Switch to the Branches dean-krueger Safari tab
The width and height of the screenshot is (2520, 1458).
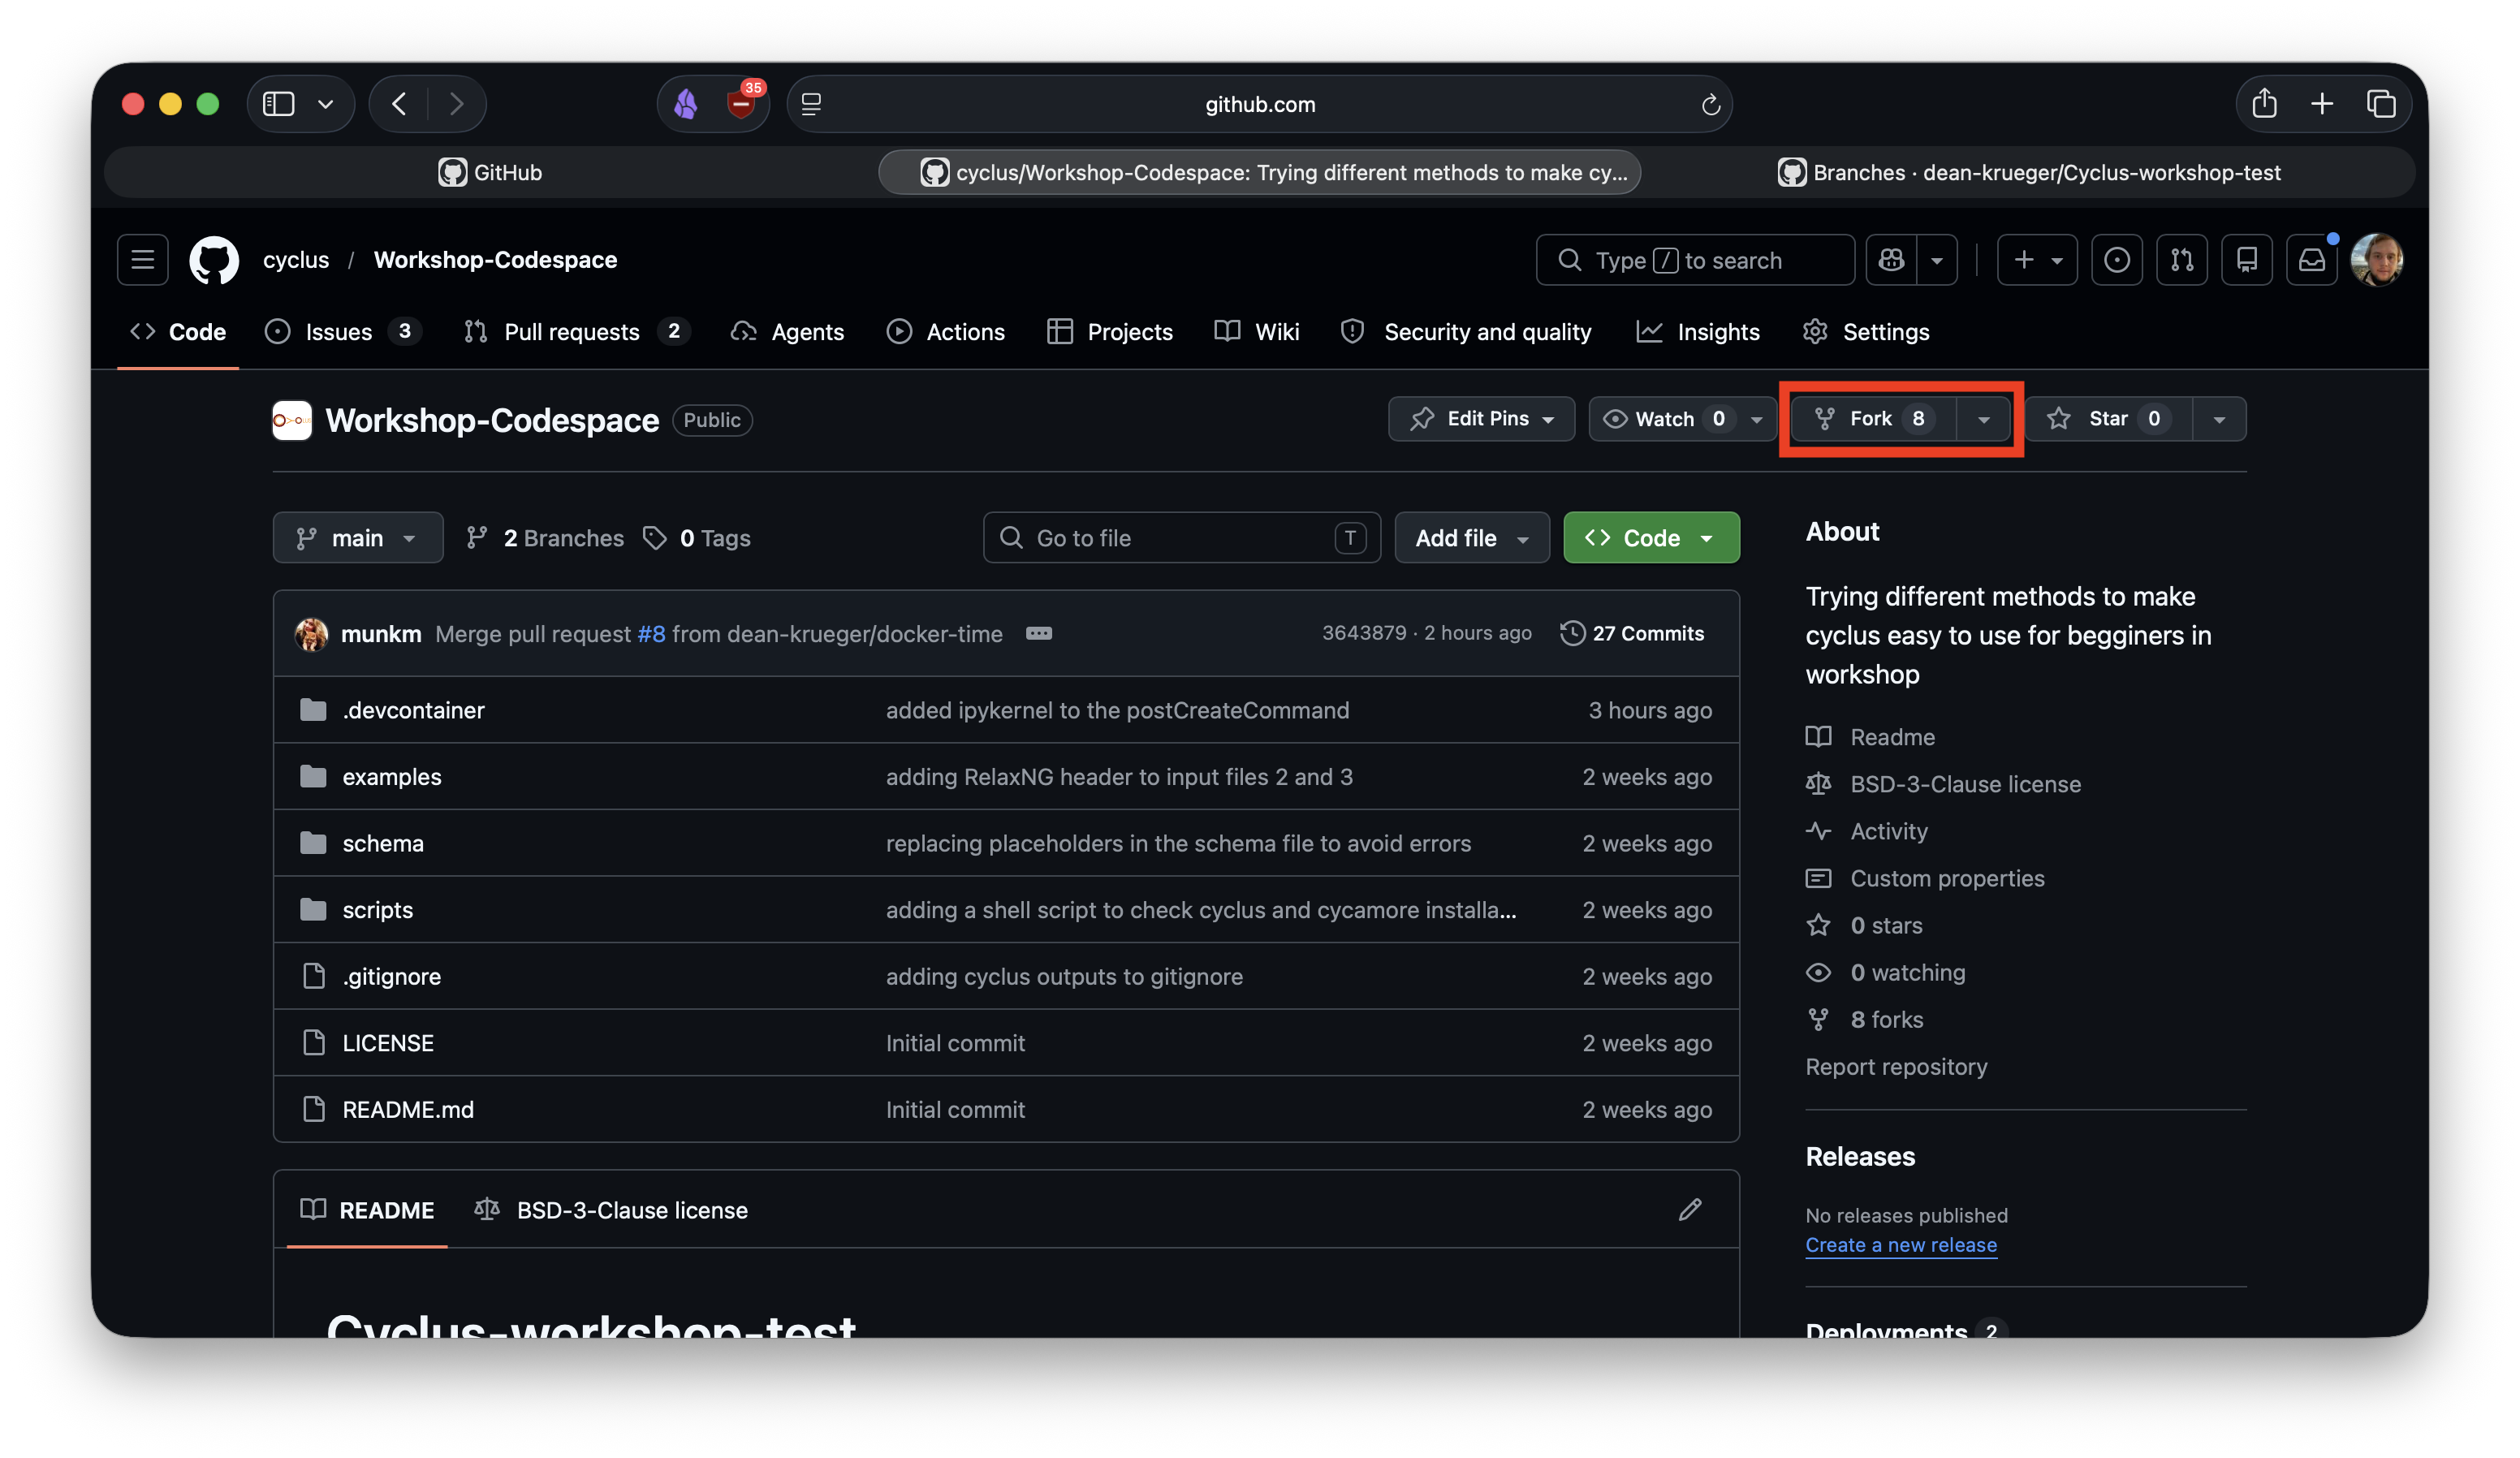point(2028,172)
